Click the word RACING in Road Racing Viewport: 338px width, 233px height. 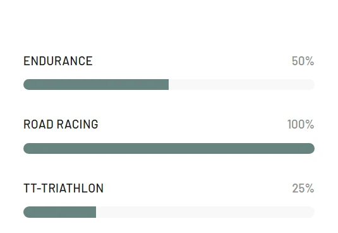coord(78,124)
